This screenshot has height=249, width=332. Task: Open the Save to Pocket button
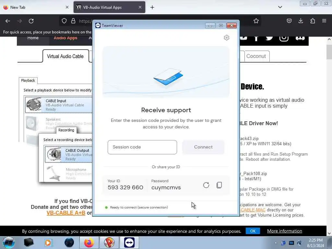pos(289,21)
